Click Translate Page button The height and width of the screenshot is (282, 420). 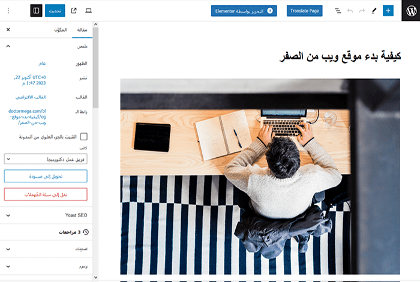305,11
